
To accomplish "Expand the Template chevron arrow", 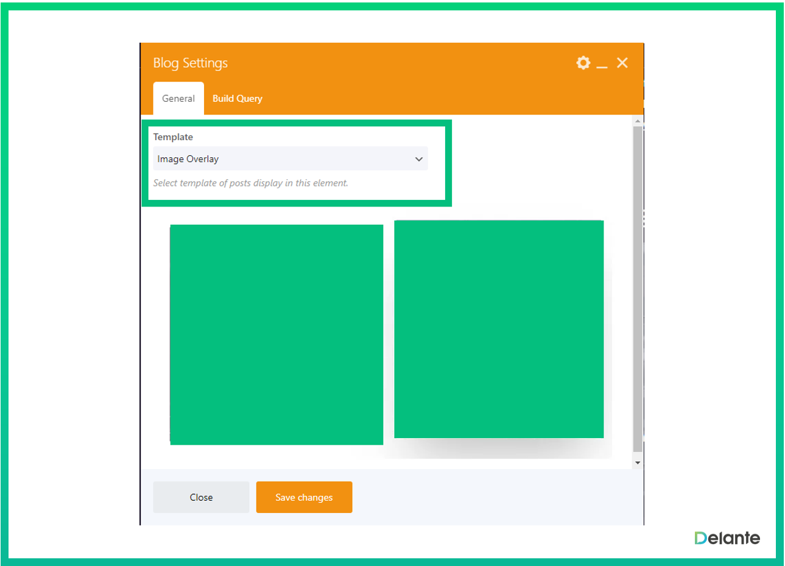I will point(418,159).
